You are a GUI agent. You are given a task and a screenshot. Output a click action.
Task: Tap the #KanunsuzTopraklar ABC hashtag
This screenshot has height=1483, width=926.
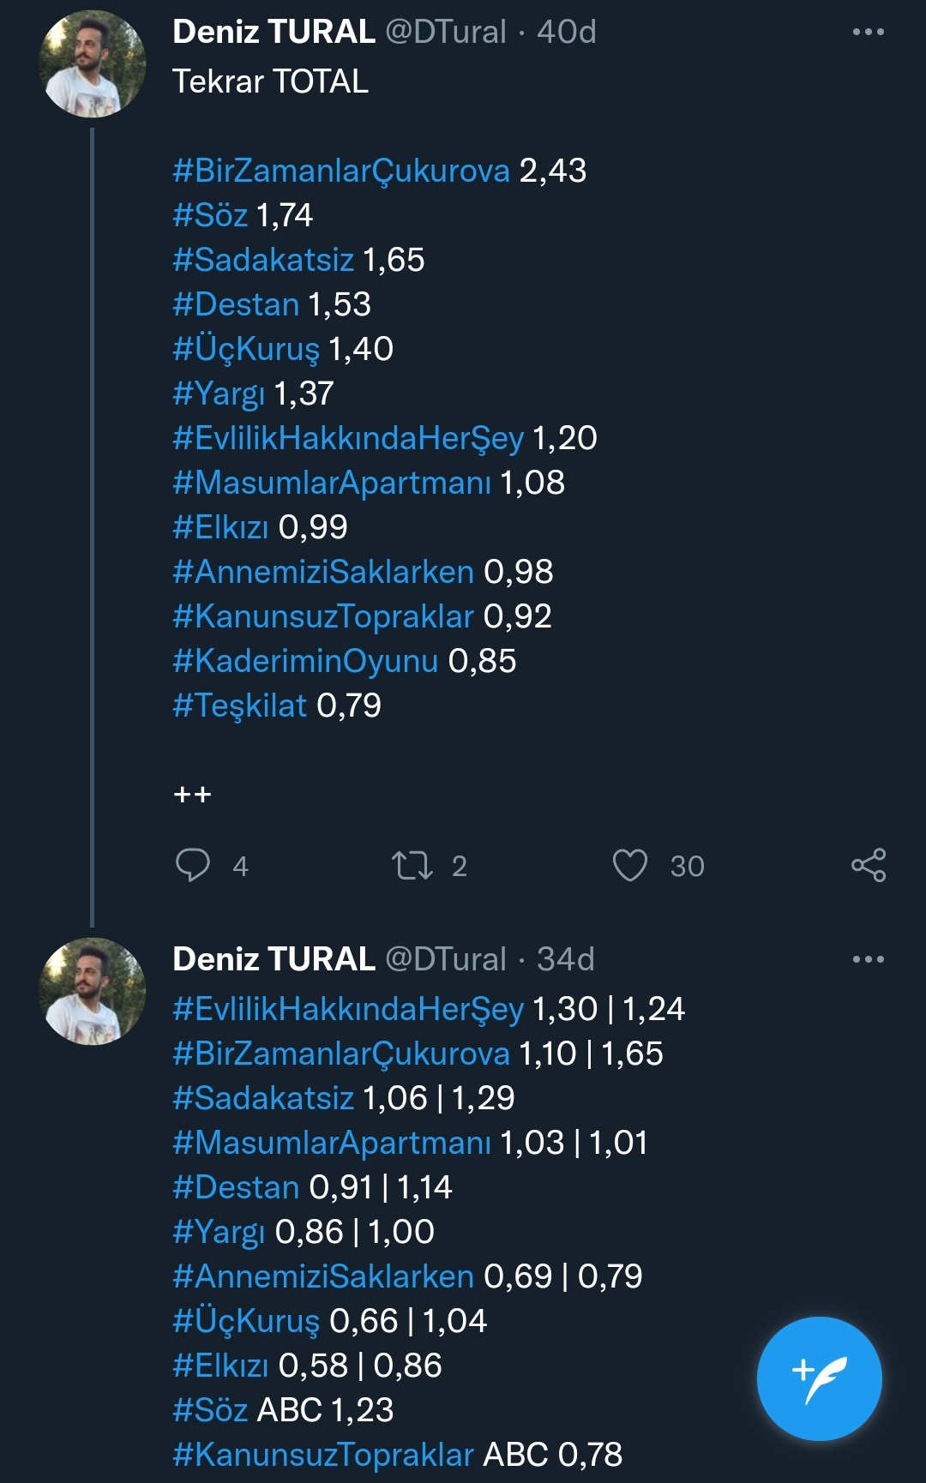tap(323, 1455)
